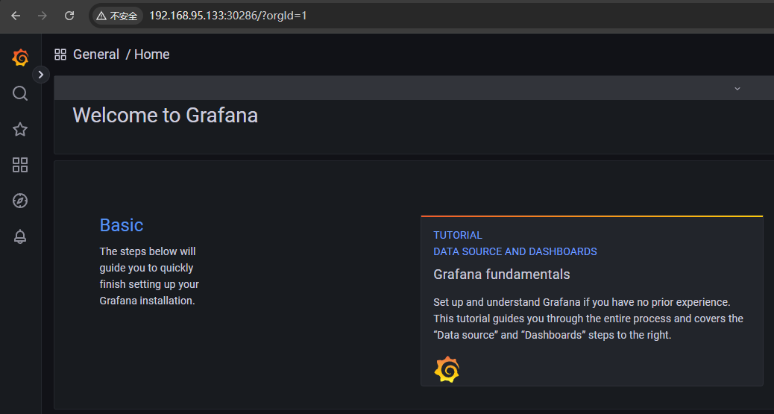Click the 不安全 security warning badge

click(118, 16)
